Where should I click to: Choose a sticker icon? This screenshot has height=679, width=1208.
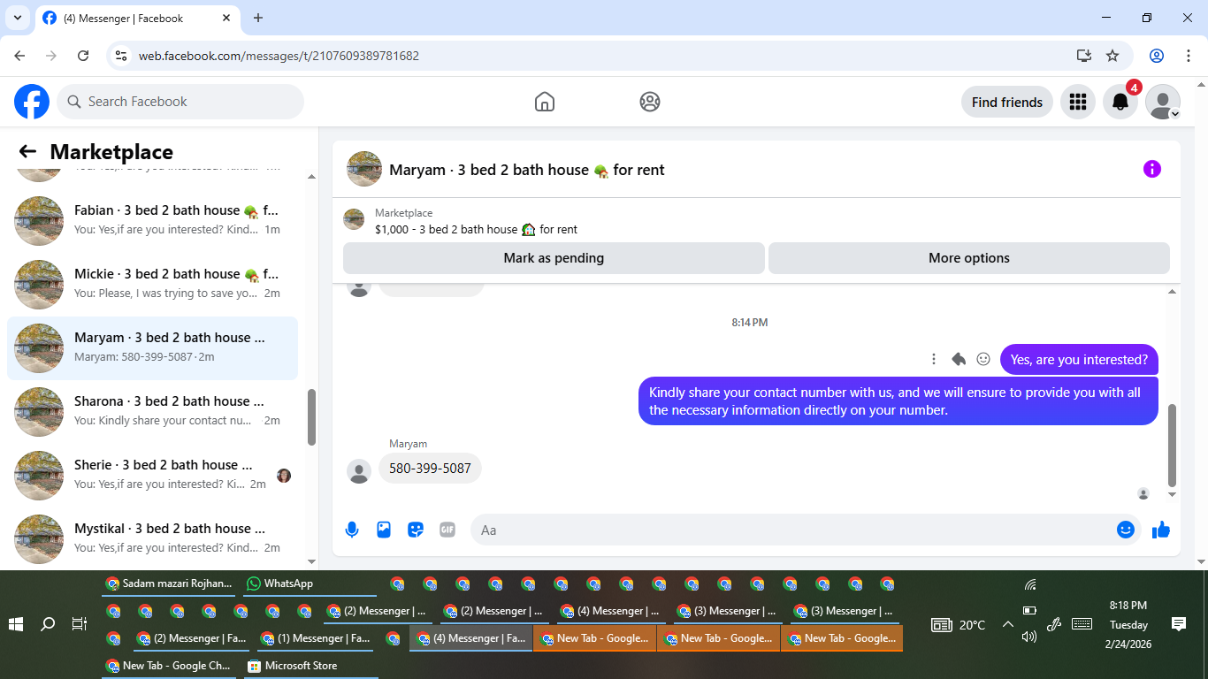pos(416,530)
